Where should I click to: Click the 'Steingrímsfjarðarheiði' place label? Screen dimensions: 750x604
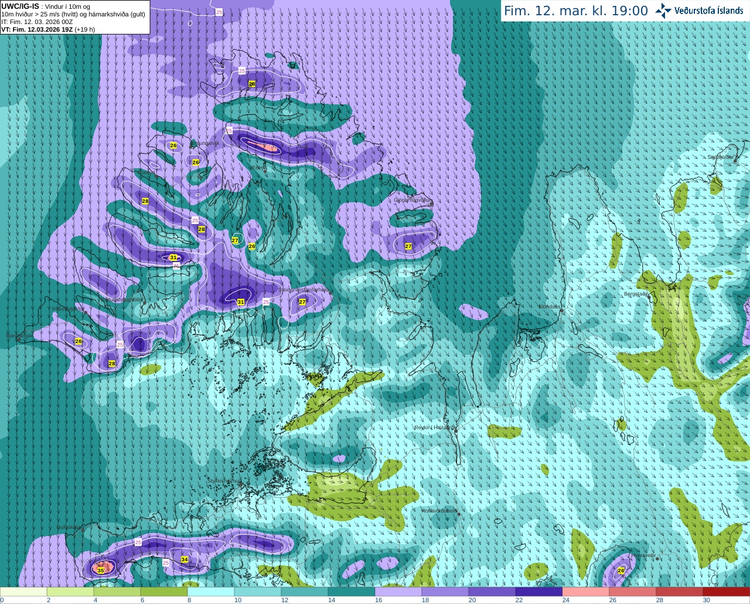(304, 290)
